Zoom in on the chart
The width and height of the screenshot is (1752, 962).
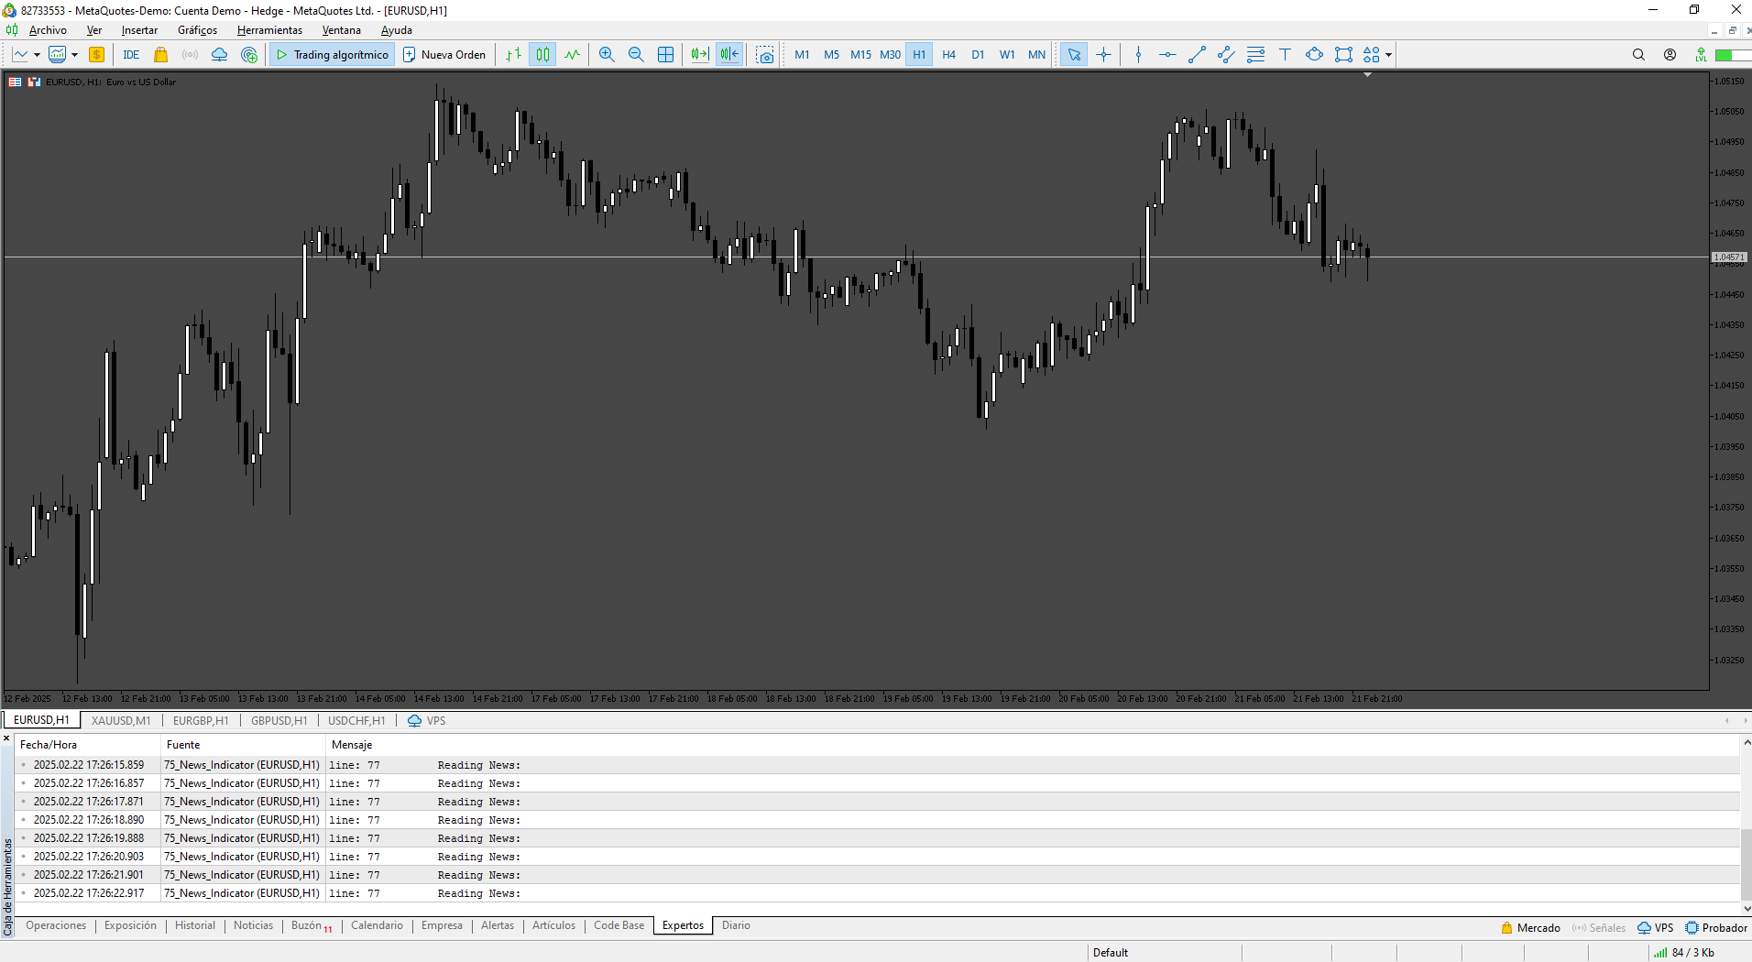(607, 55)
